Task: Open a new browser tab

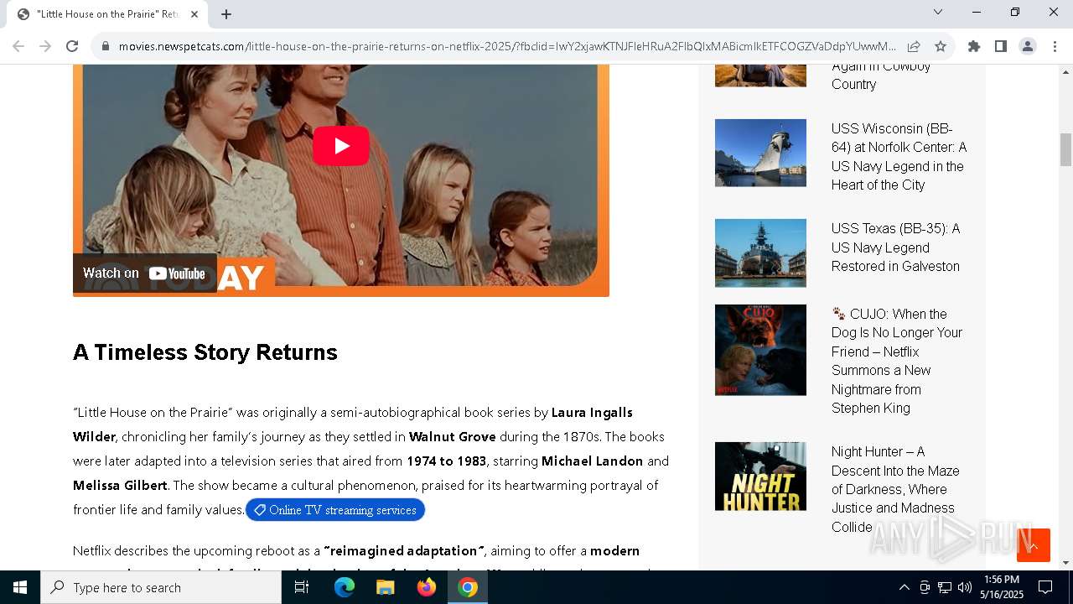Action: click(226, 14)
